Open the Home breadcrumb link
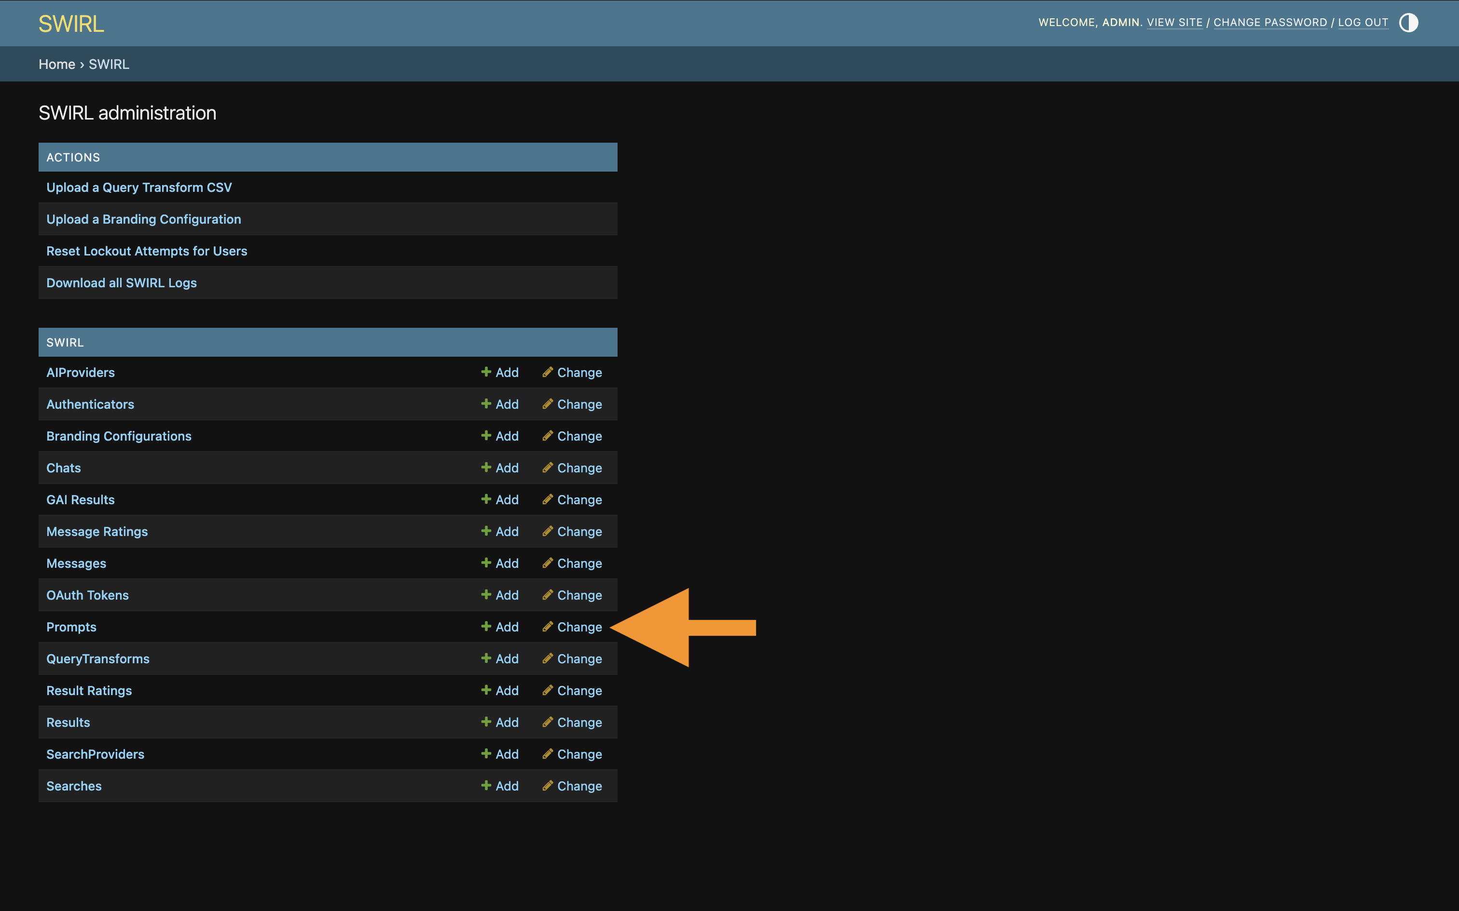1459x911 pixels. point(57,64)
